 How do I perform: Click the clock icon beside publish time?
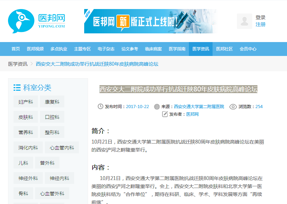tap(101, 107)
